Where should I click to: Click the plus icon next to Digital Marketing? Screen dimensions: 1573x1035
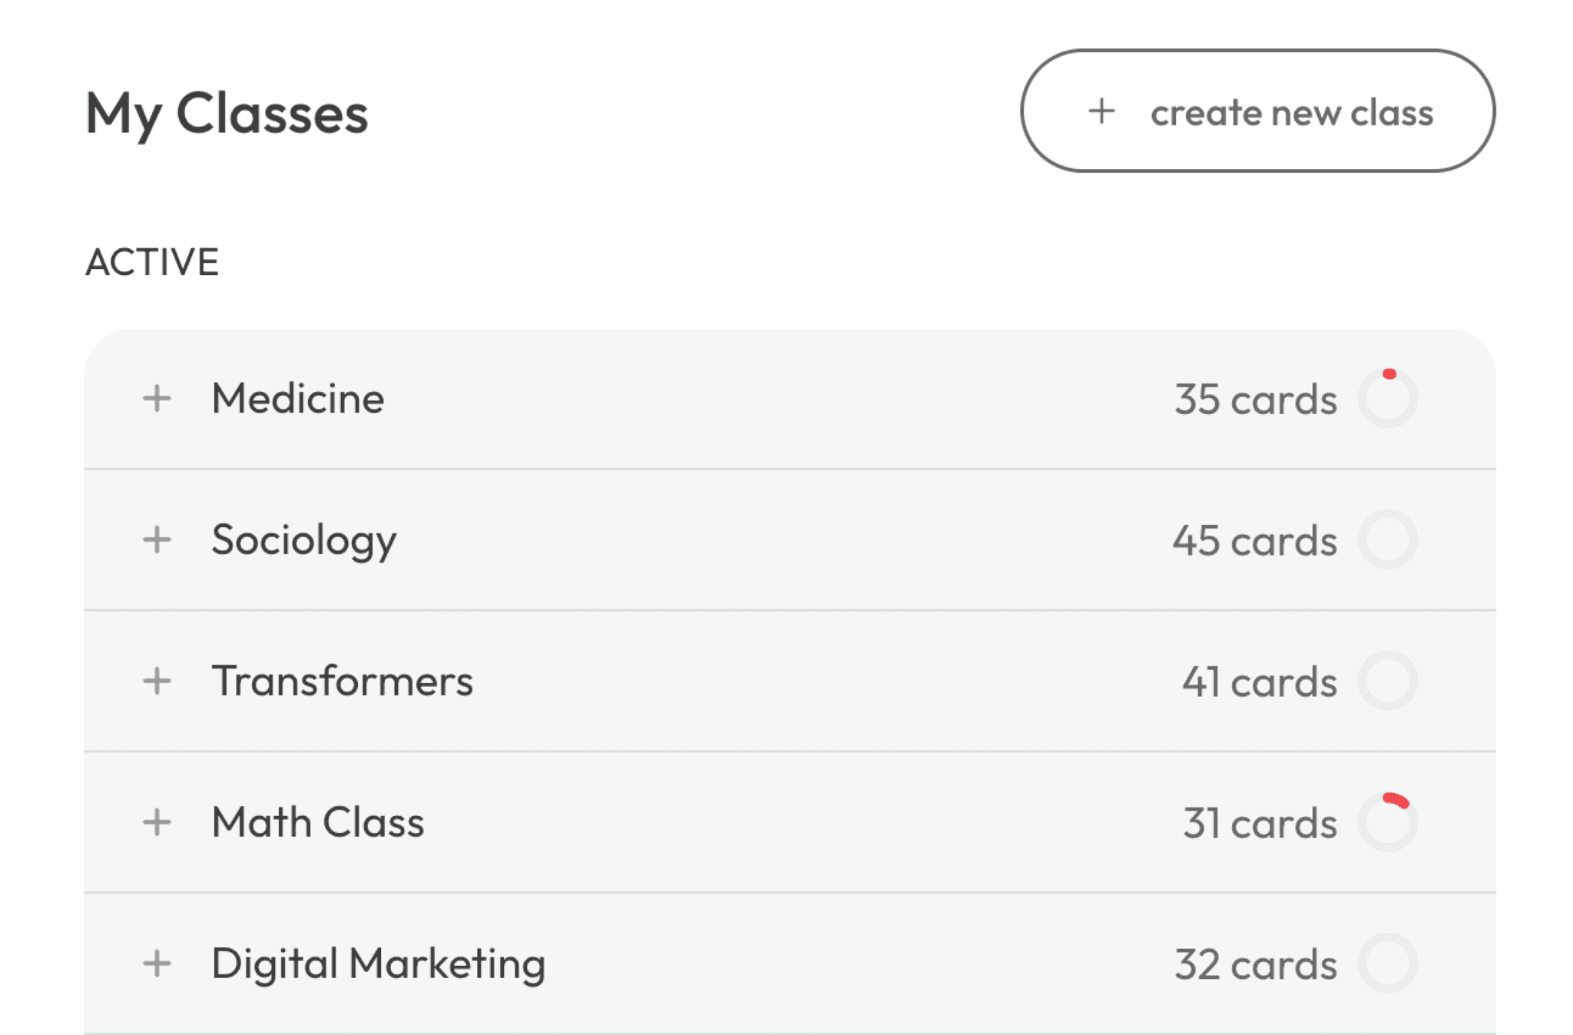coord(157,964)
